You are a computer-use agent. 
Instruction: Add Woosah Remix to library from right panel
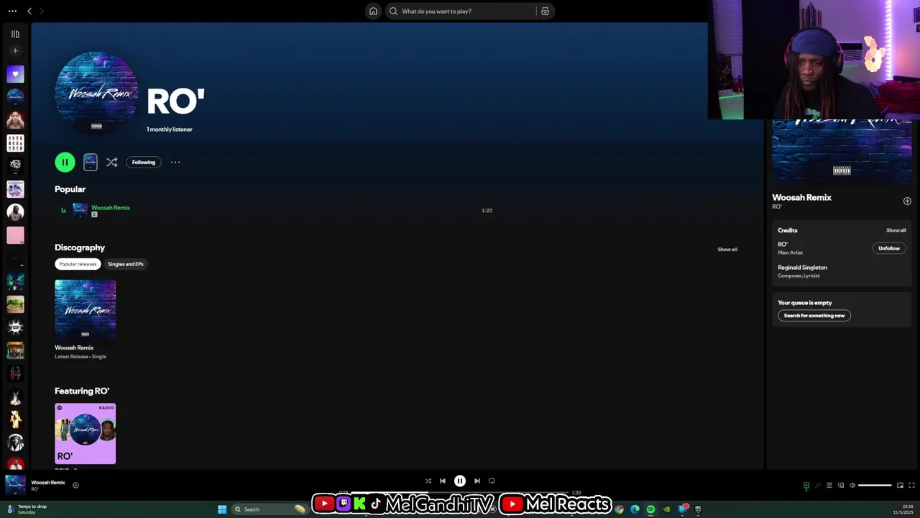pyautogui.click(x=907, y=201)
